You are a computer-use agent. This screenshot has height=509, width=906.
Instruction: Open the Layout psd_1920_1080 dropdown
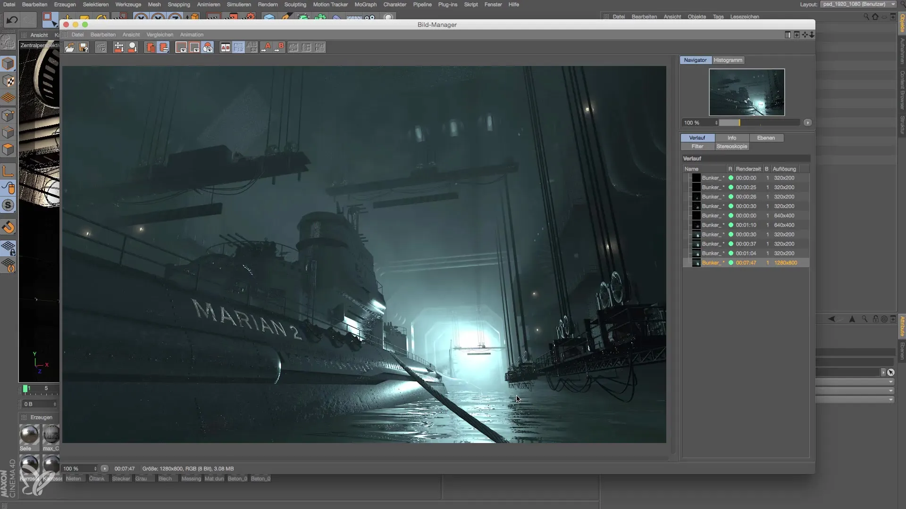pos(858,4)
